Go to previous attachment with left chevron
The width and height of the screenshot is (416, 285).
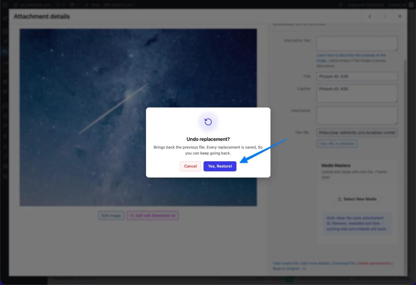[x=370, y=16]
